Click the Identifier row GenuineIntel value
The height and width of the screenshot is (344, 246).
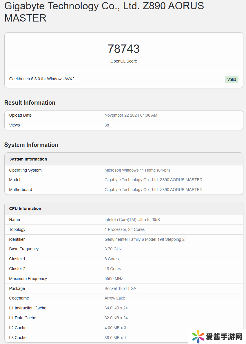[145, 239]
